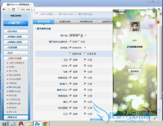
Task: Click the green add icon beside 时间组
Action: 85,47
